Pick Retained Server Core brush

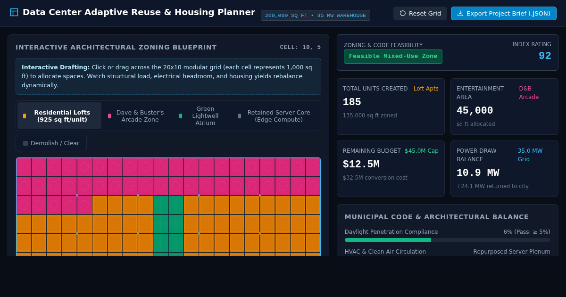(276, 116)
